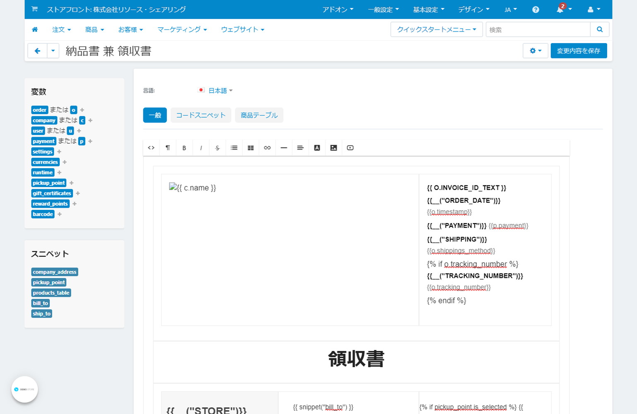Save changes with 変更内容を保存
The image size is (637, 414).
coord(579,51)
